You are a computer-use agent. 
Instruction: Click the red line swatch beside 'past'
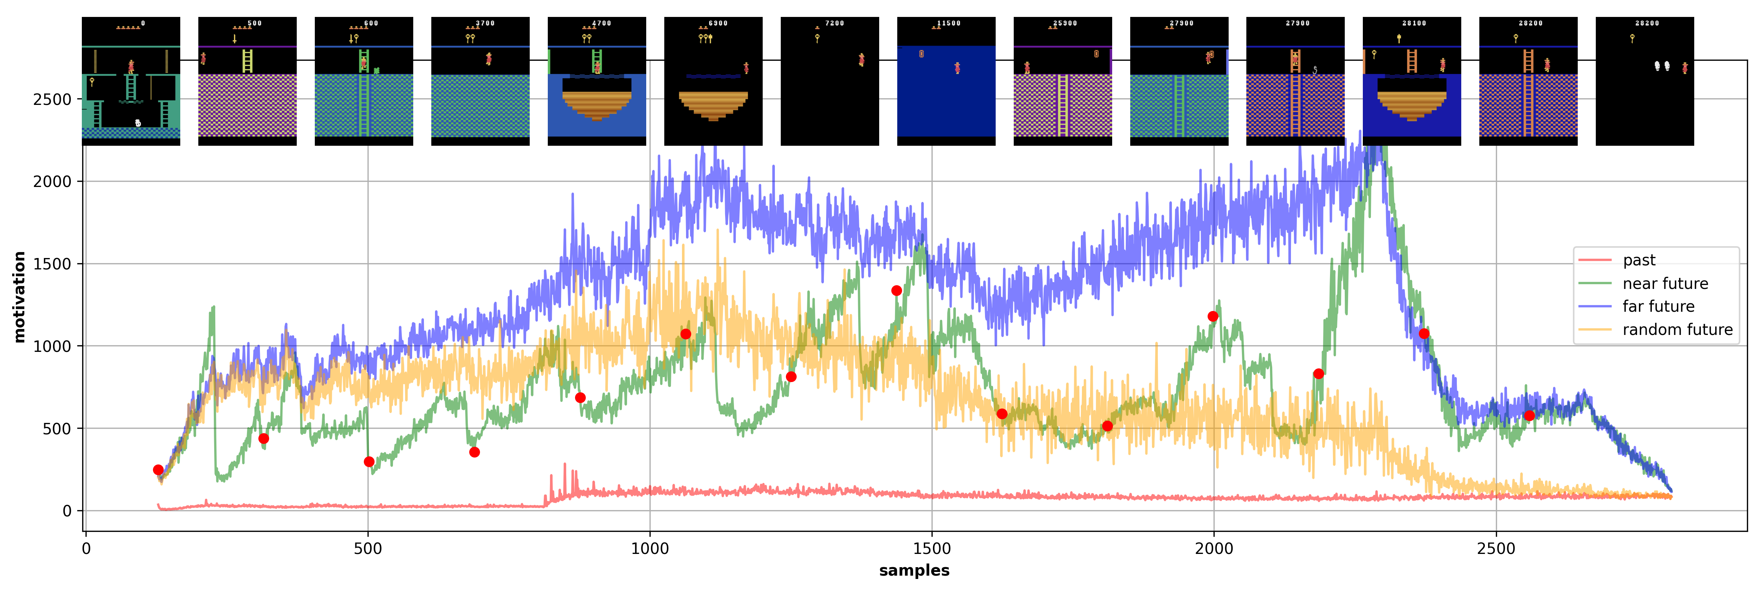(1594, 260)
